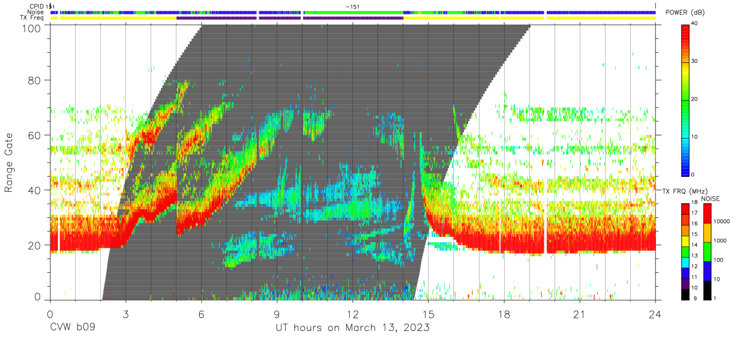
Task: Click the 'TX Freq' strip label at top left
Action: [32, 18]
